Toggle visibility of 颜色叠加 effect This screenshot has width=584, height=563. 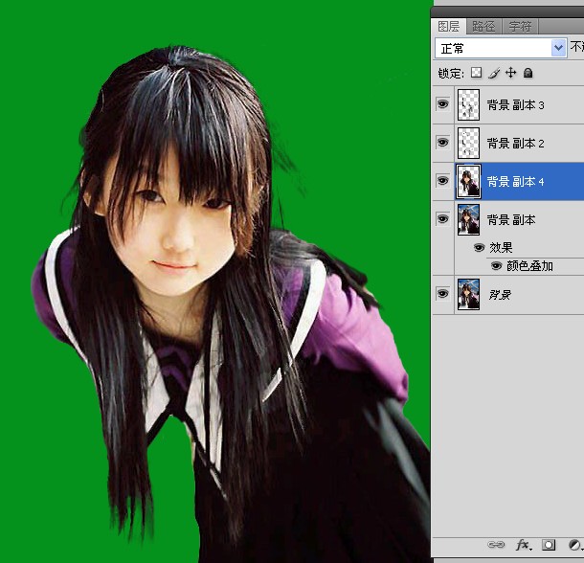pyautogui.click(x=496, y=265)
